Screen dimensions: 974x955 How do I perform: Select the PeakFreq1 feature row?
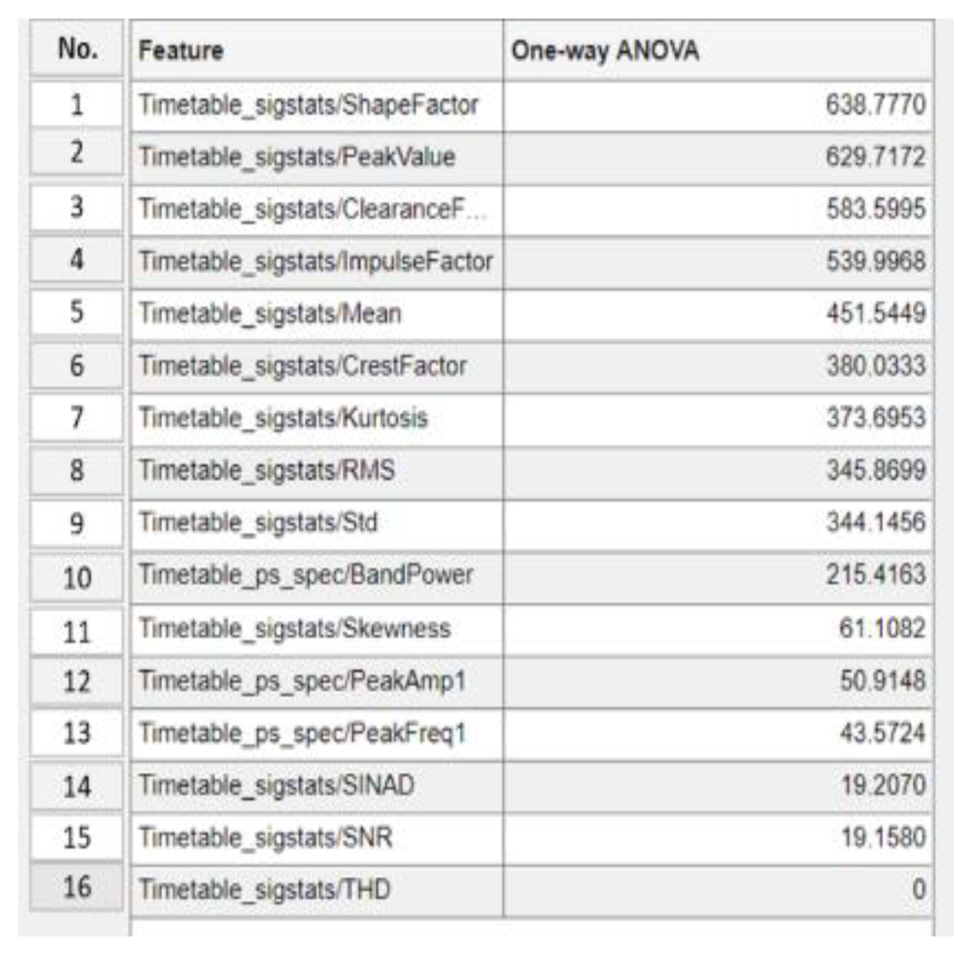[x=302, y=733]
